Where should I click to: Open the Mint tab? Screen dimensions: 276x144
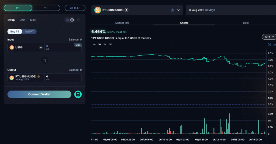[x=33, y=20]
